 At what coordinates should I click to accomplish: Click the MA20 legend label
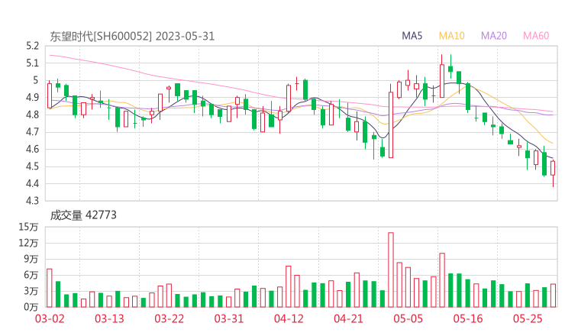tap(494, 36)
